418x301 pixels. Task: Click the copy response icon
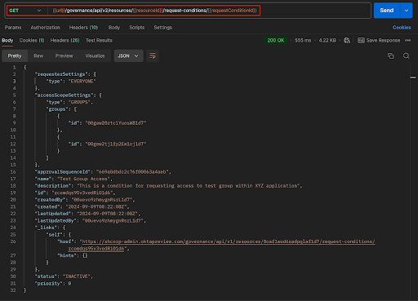tap(390, 55)
